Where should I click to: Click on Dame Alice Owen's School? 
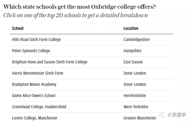pos(34,96)
